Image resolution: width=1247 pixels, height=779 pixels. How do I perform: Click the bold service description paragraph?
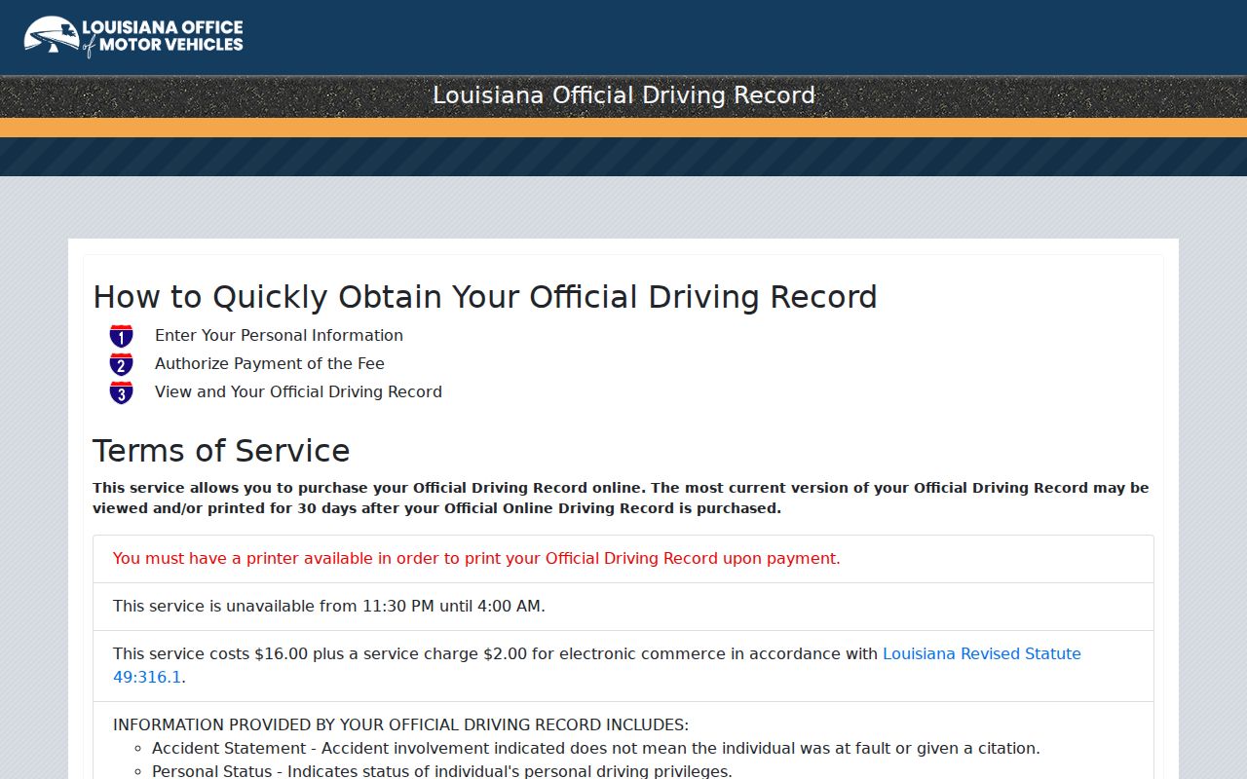621,498
